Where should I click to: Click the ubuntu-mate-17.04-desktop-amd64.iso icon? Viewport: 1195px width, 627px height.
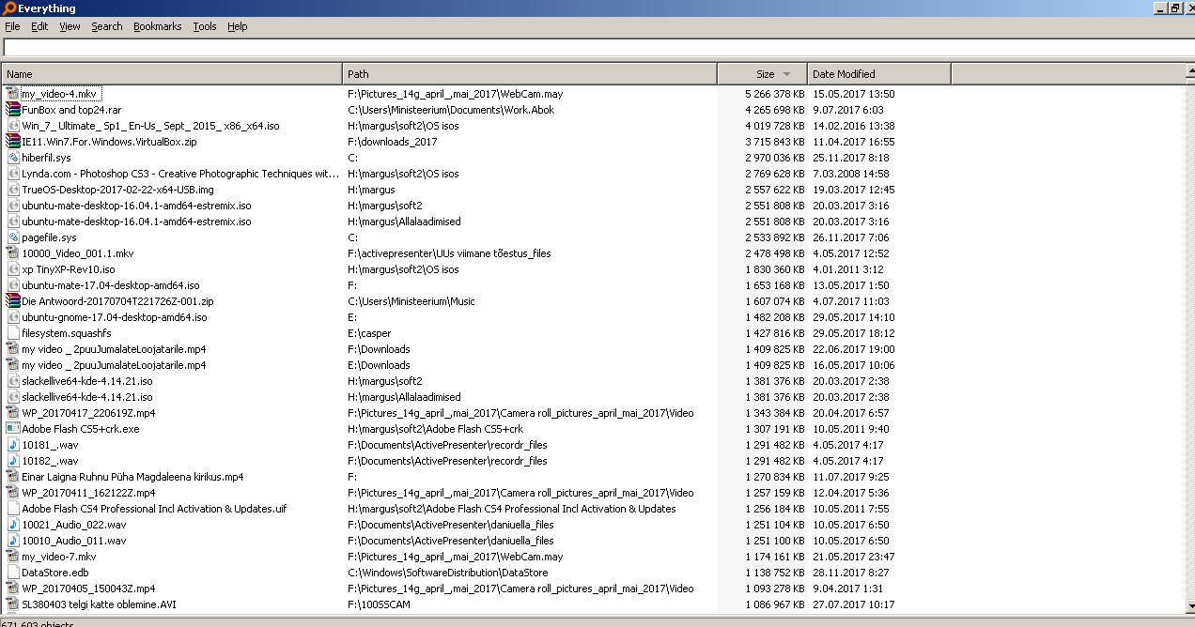coord(13,285)
